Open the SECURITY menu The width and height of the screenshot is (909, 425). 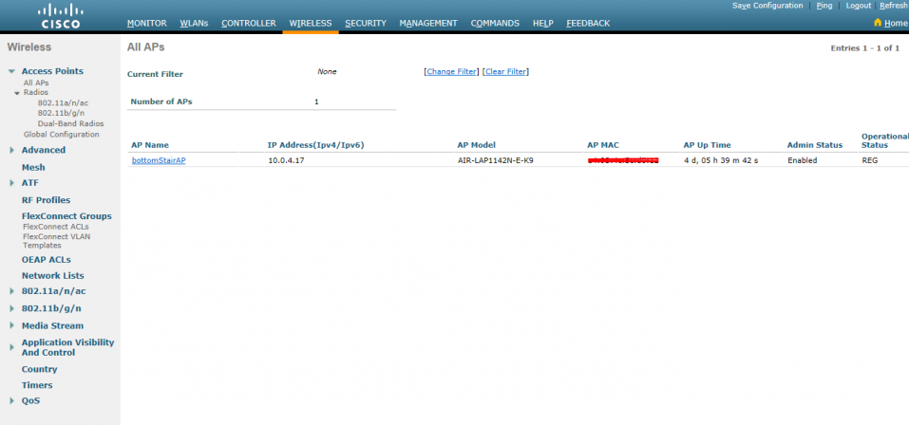[x=366, y=23]
